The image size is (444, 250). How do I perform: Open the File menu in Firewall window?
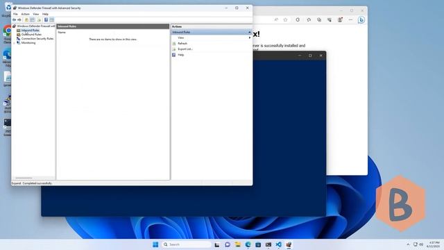coord(15,14)
